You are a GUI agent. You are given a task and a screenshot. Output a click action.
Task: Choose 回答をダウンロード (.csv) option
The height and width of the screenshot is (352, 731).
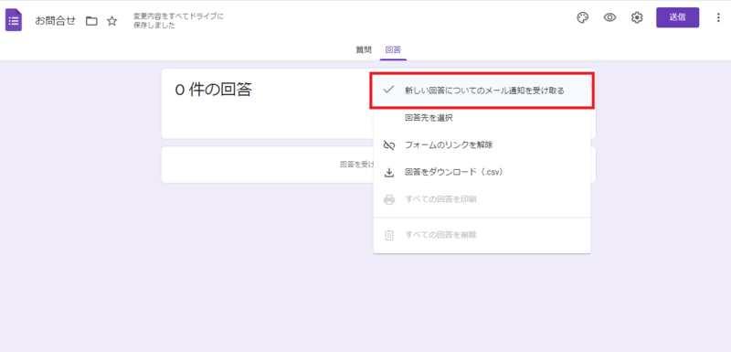[x=482, y=172]
